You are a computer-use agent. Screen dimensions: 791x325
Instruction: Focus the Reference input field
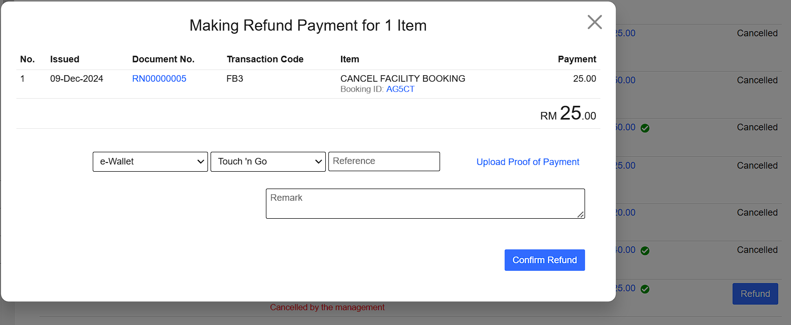(x=384, y=161)
